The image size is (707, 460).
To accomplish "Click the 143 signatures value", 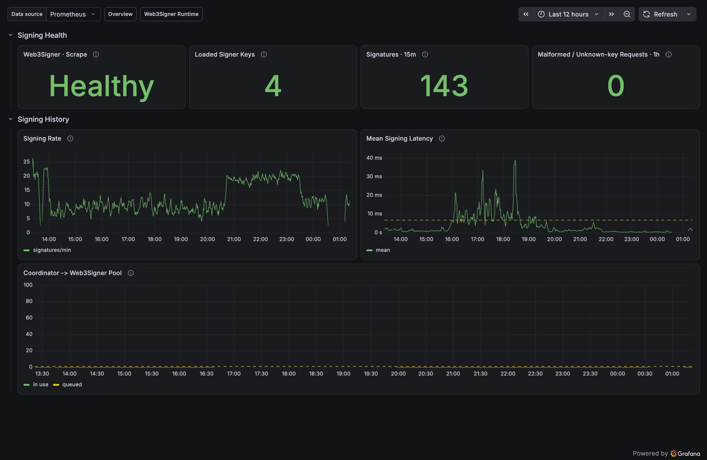I will click(445, 86).
